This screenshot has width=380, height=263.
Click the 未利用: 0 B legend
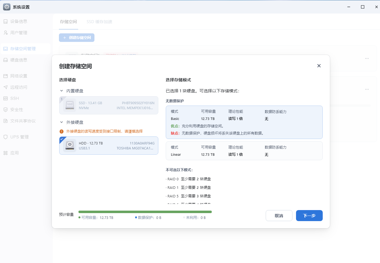194,218
